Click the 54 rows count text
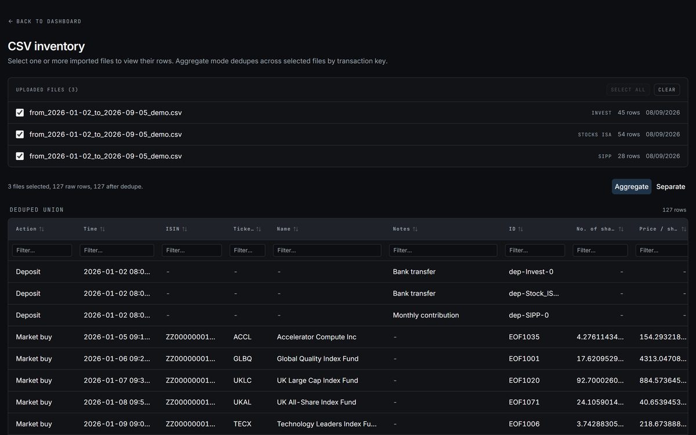 tap(629, 135)
